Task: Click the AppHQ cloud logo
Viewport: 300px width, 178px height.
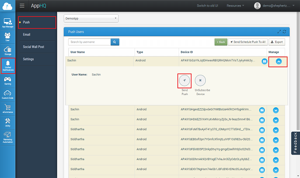Action: tap(7, 6)
